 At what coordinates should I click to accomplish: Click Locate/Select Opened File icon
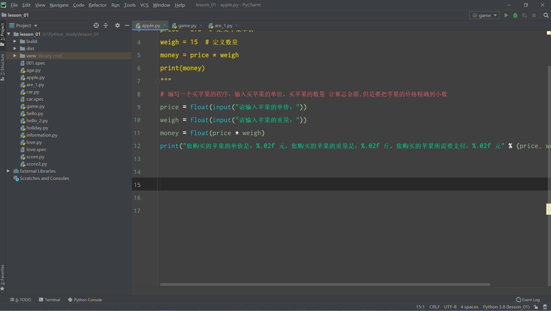[x=96, y=25]
